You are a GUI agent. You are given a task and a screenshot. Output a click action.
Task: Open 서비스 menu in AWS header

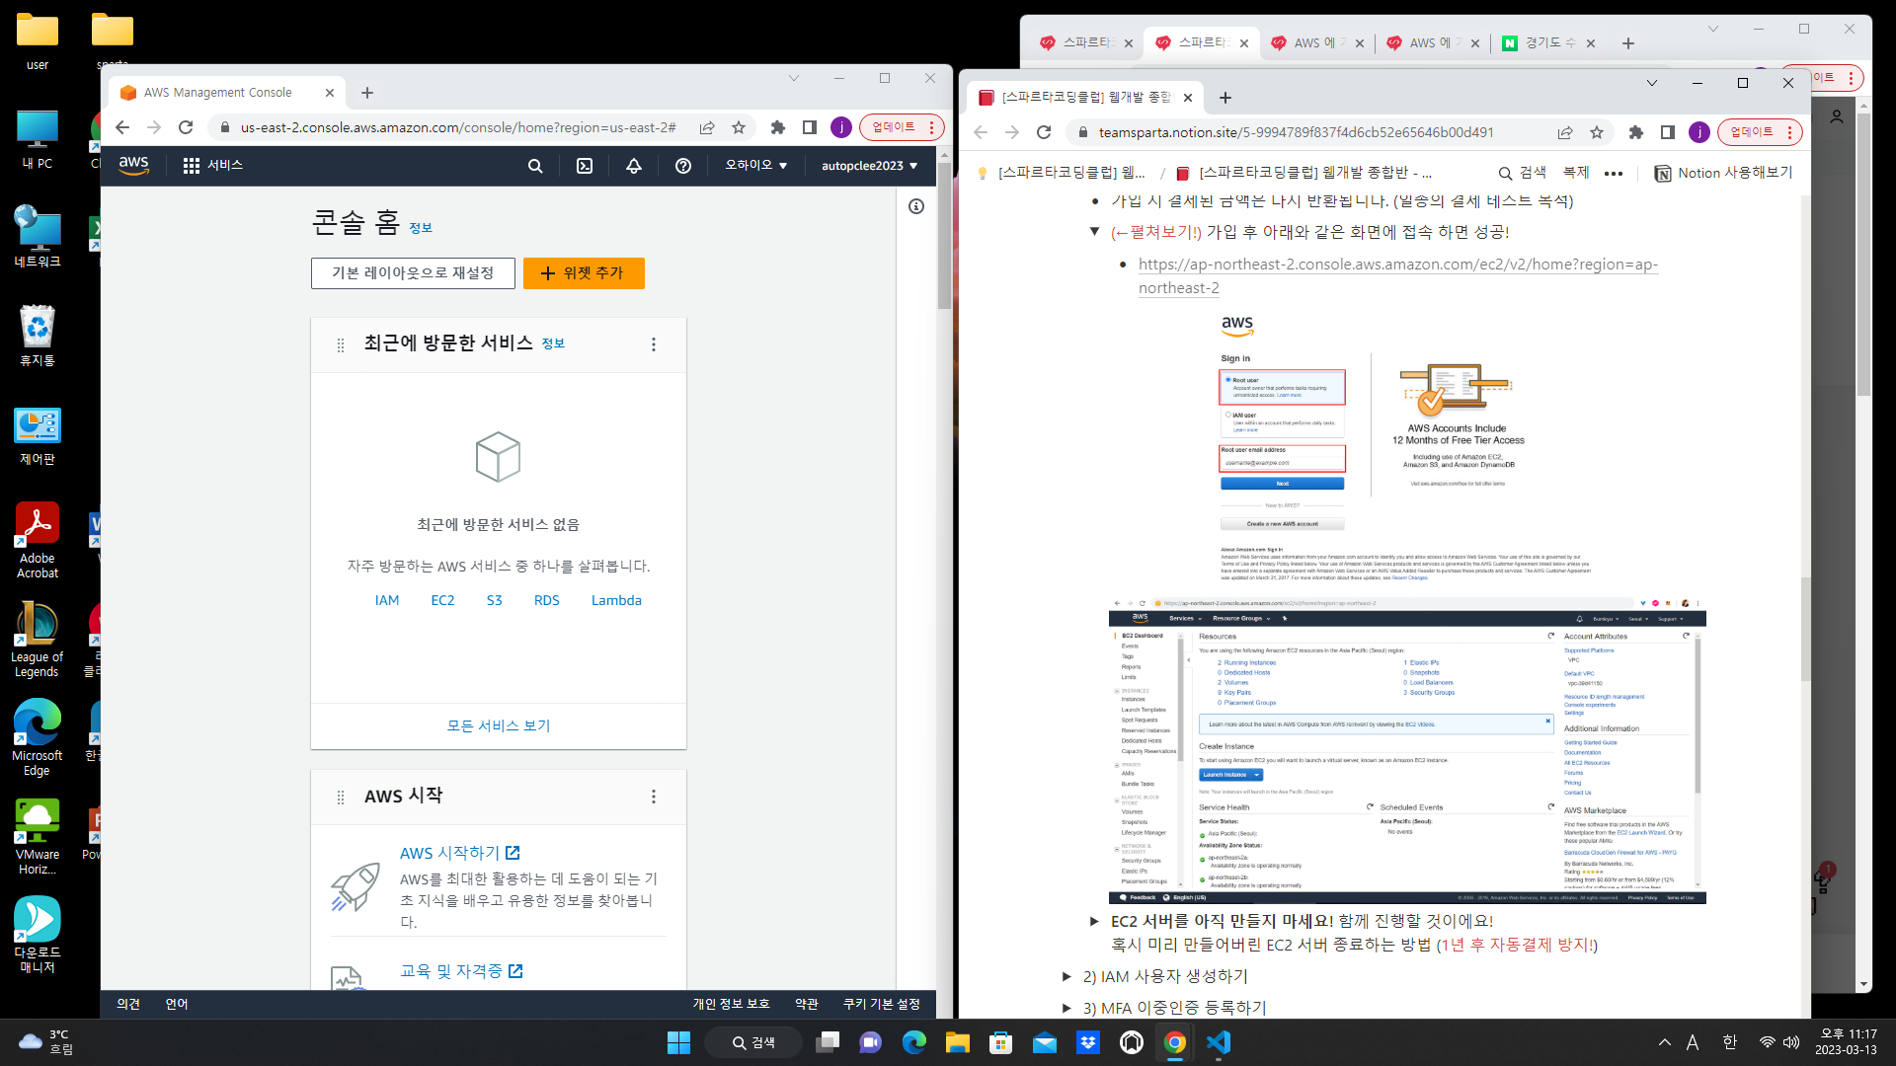(213, 166)
